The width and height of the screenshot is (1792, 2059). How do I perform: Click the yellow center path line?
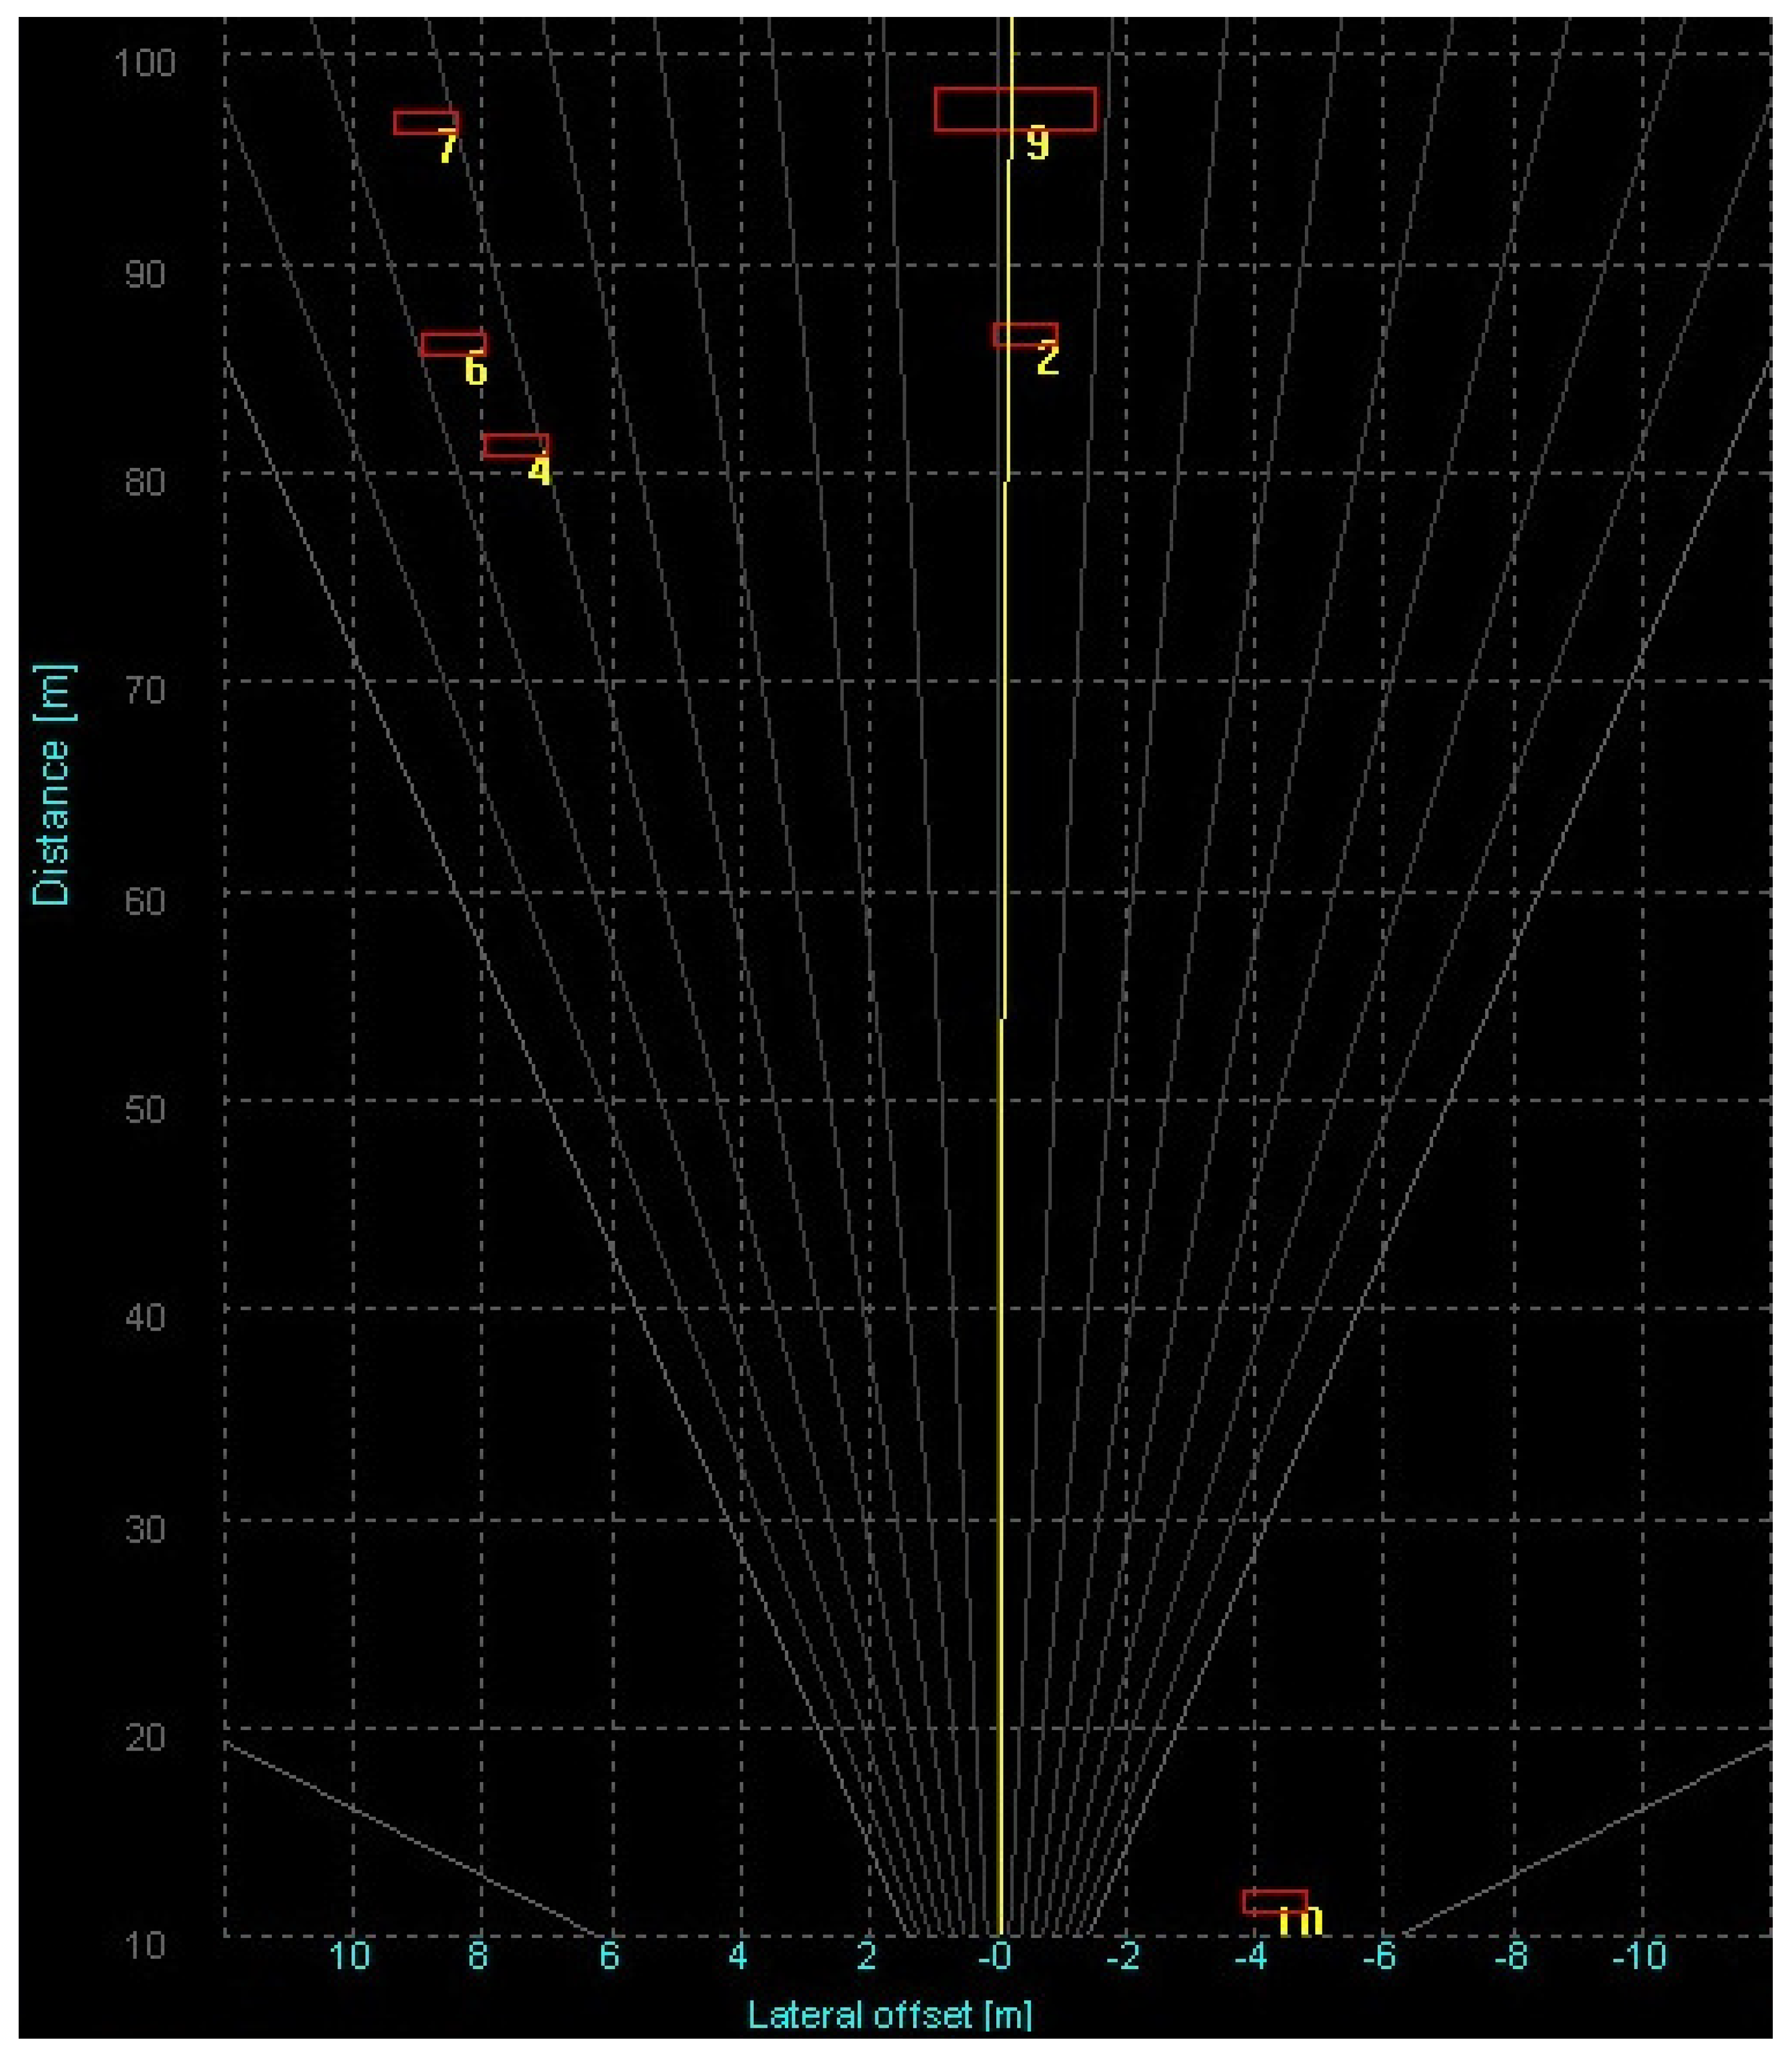click(x=1001, y=1300)
